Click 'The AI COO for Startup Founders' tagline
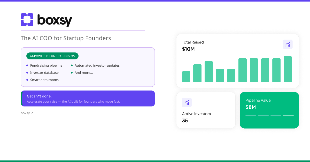310x162 pixels. tap(66, 38)
